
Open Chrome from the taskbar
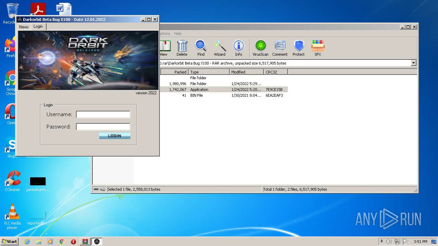62,242
